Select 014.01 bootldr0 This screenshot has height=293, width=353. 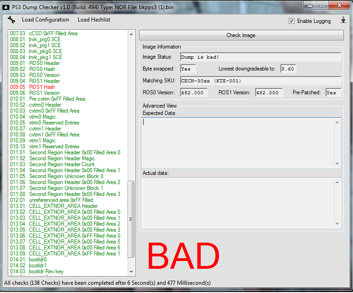28,260
